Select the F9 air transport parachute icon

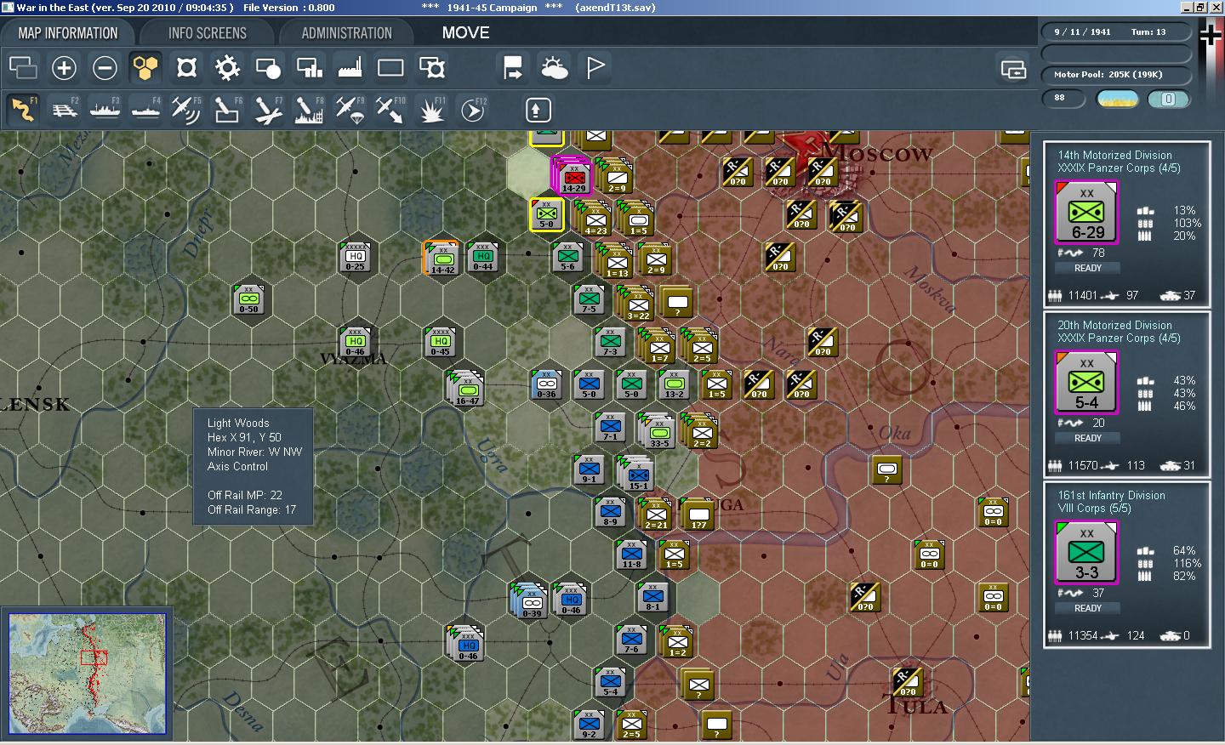[x=350, y=109]
